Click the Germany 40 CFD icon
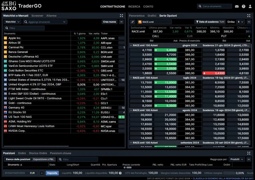The height and width of the screenshot is (180, 255). click(x=5, y=108)
